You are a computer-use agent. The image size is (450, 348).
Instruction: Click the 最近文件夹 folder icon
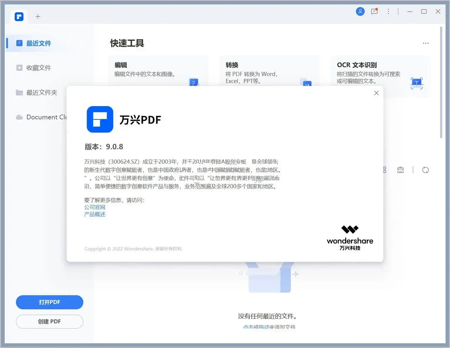(19, 92)
